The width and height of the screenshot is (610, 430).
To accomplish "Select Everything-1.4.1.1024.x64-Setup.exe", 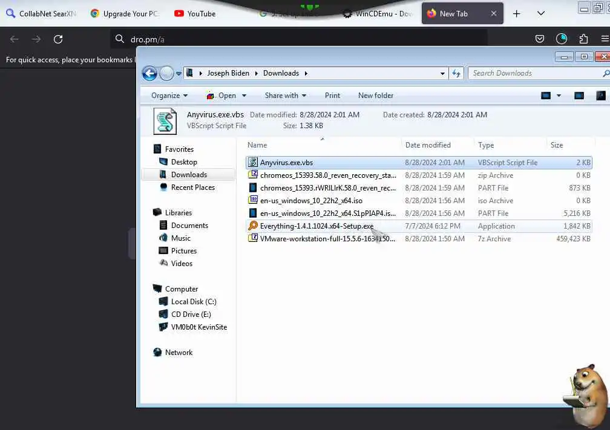I will click(x=419, y=226).
